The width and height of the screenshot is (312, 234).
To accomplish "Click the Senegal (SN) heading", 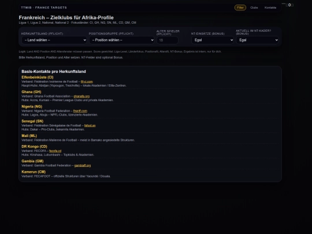I will (32, 121).
